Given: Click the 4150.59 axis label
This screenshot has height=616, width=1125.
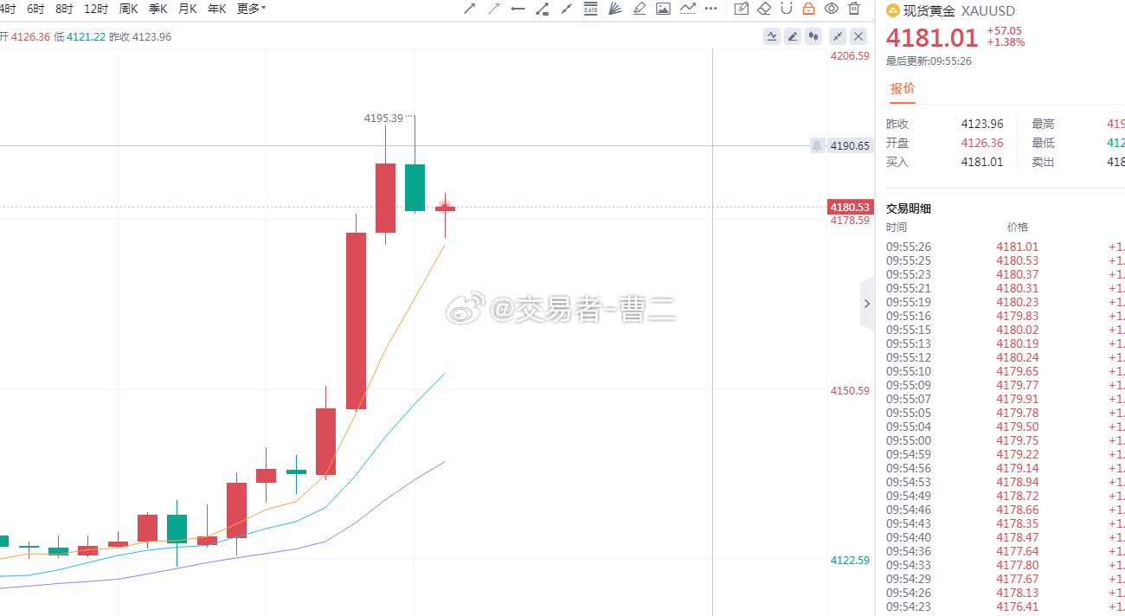Looking at the screenshot, I should coord(850,390).
